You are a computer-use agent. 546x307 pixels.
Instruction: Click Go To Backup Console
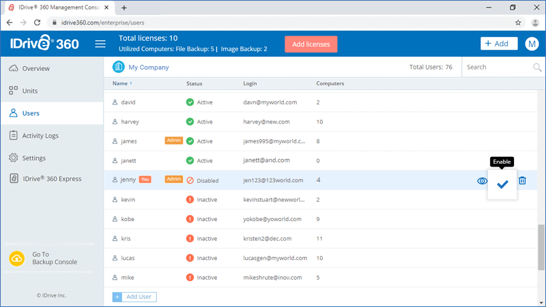point(55,259)
